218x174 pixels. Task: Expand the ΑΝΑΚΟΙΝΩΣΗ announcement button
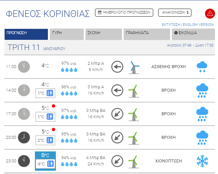point(175,13)
